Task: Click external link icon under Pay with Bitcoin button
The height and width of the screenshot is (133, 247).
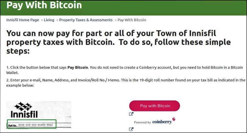Action: pos(131,114)
